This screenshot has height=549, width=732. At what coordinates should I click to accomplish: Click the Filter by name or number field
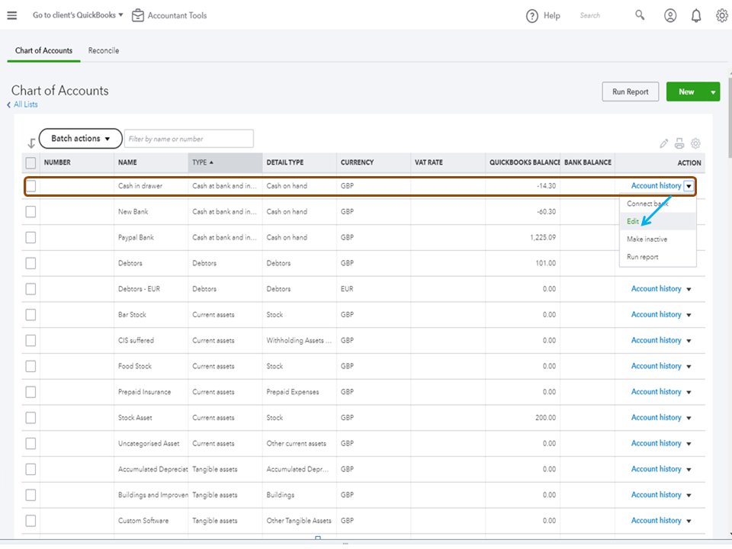[188, 139]
